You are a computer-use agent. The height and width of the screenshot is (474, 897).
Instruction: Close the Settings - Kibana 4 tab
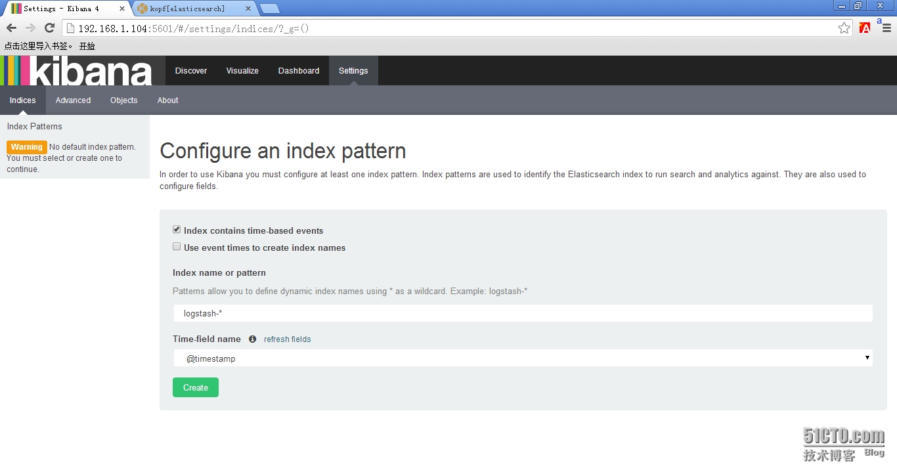click(122, 9)
